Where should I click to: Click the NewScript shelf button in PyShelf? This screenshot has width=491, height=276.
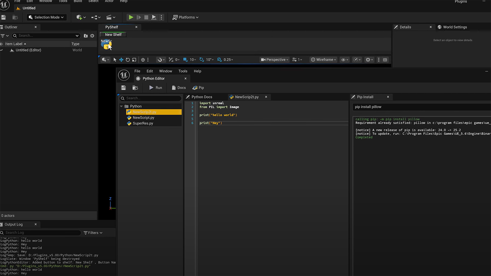coord(106,45)
